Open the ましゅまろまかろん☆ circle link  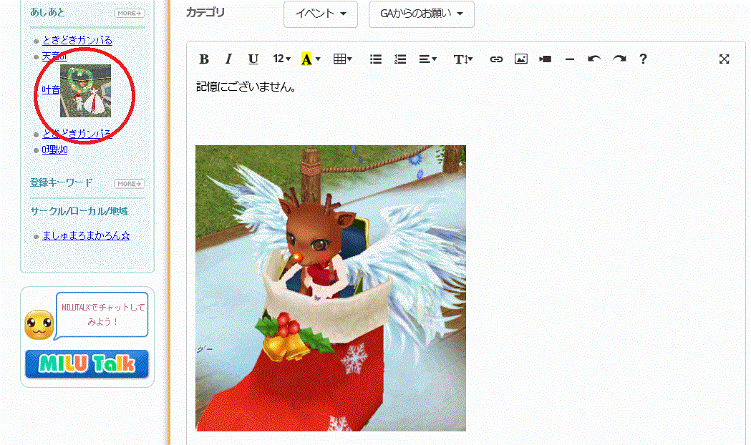coord(86,236)
